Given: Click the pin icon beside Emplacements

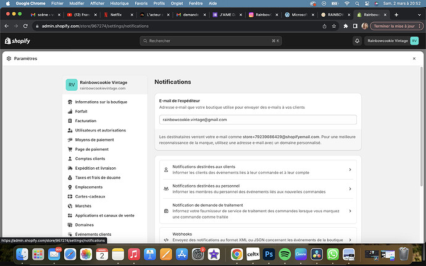Looking at the screenshot, I should pos(70,187).
